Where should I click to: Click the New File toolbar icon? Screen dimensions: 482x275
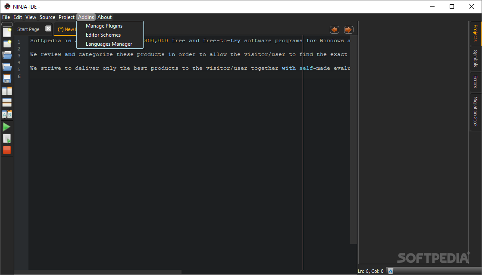(x=7, y=32)
